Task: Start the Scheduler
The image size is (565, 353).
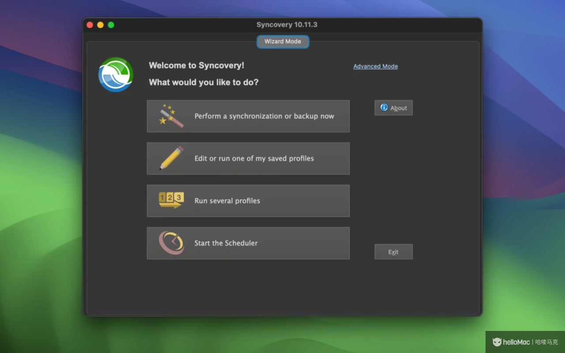Action: pyautogui.click(x=248, y=243)
